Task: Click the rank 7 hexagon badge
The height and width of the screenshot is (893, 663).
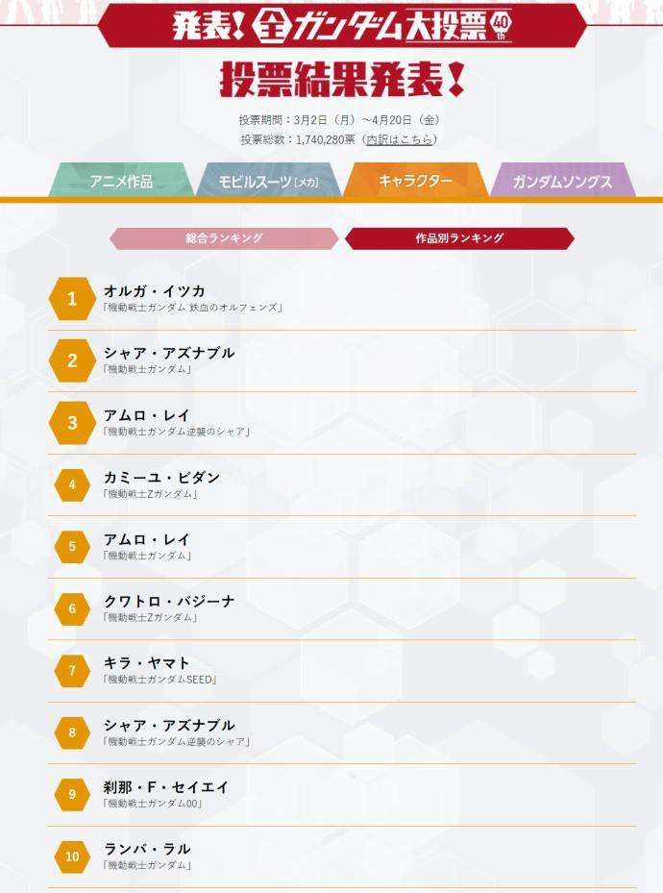Action: coord(72,671)
